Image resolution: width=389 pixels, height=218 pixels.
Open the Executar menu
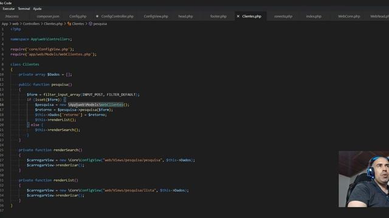point(9,8)
